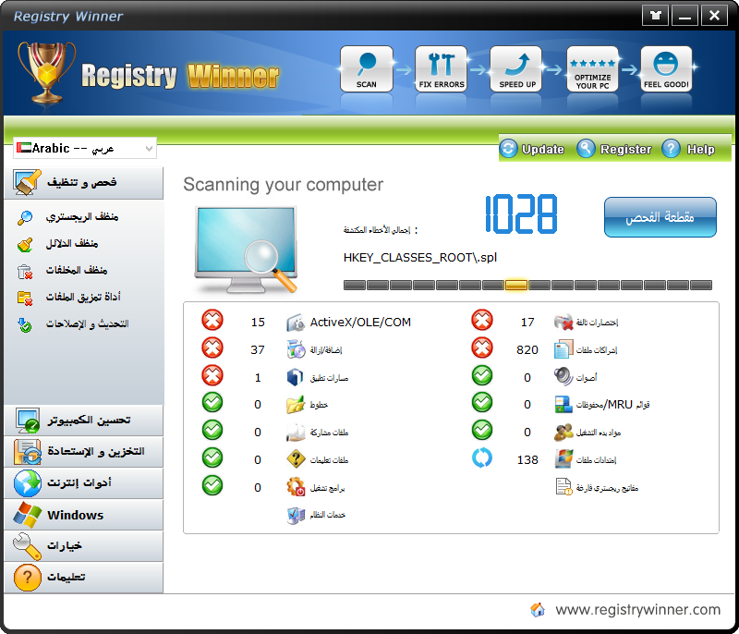739x634 pixels.
Task: Select the scan and clean section header
Action: click(x=84, y=183)
